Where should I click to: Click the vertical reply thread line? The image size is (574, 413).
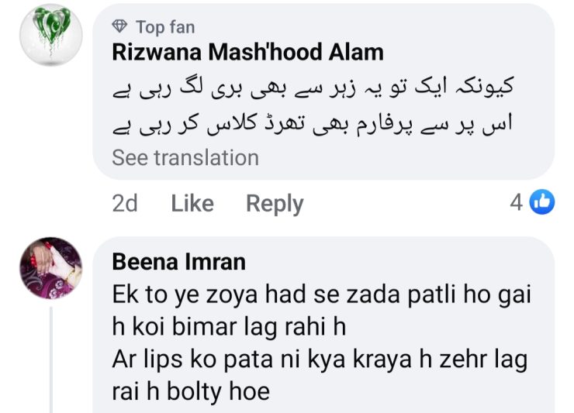[x=51, y=358]
